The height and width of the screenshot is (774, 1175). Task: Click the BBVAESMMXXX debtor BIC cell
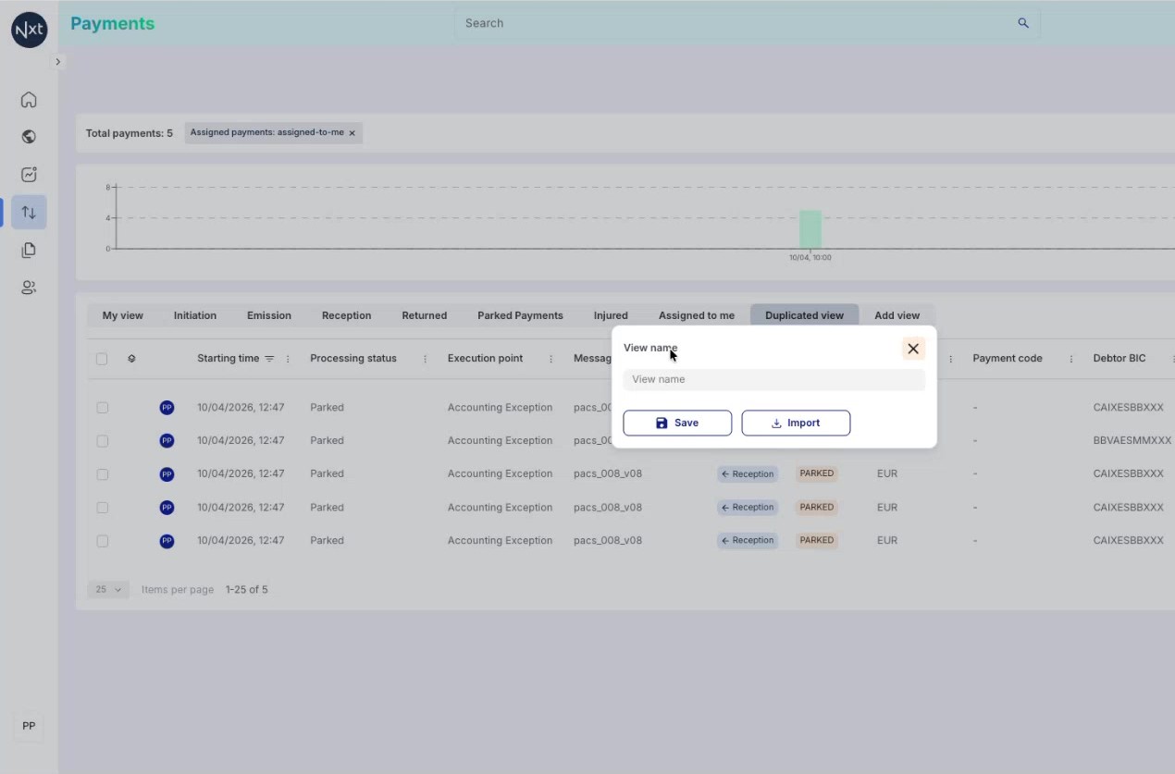pyautogui.click(x=1132, y=441)
